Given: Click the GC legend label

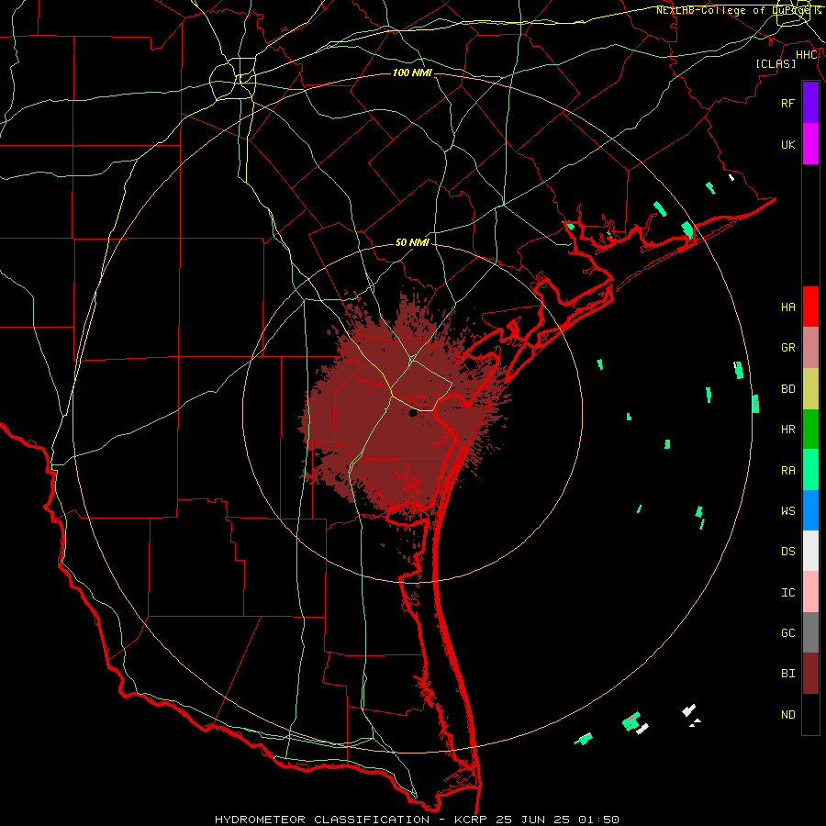Looking at the screenshot, I should (787, 633).
